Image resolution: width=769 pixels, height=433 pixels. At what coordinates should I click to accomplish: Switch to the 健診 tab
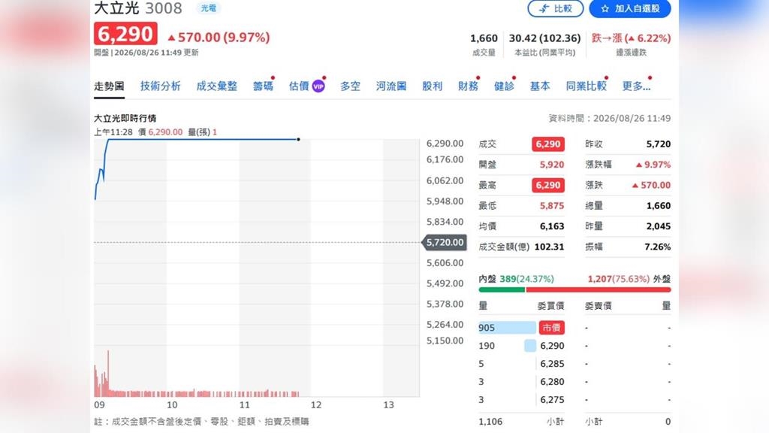[504, 86]
